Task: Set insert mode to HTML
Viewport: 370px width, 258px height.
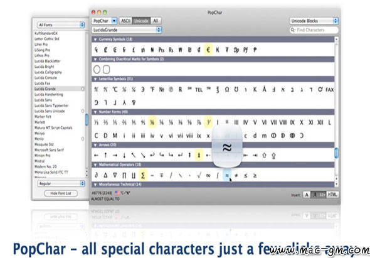Action: 332,195
